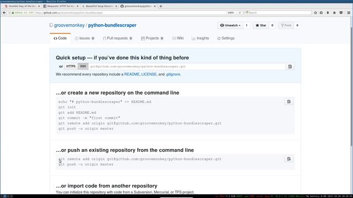Close the groovemonkey GitHub tab
353x198 pixels.
click(154, 6)
